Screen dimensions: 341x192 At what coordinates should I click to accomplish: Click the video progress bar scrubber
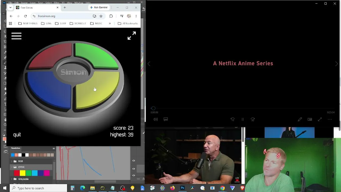coord(153,108)
